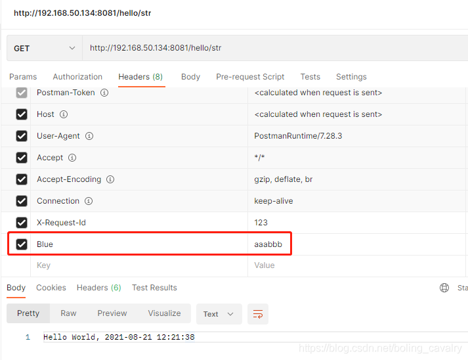The width and height of the screenshot is (468, 360).
Task: Click info icon next to Postman-Token
Action: point(104,93)
